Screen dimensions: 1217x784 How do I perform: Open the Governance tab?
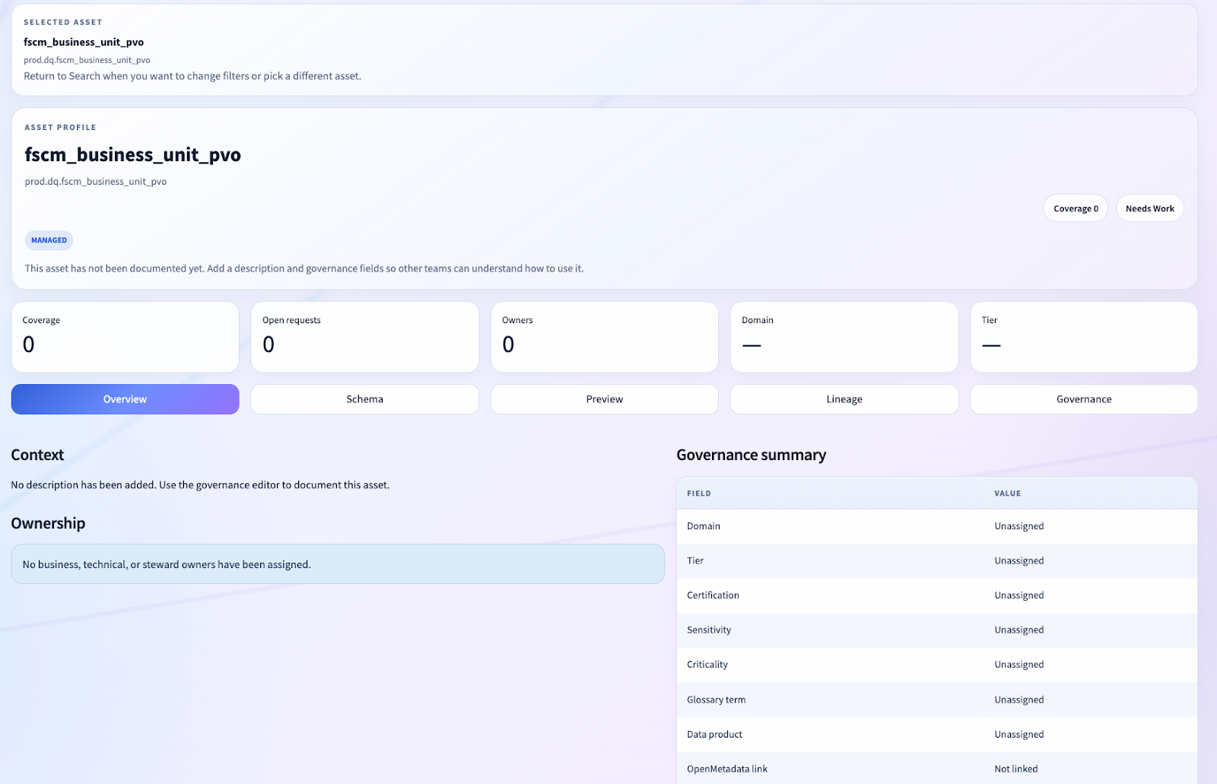point(1083,399)
